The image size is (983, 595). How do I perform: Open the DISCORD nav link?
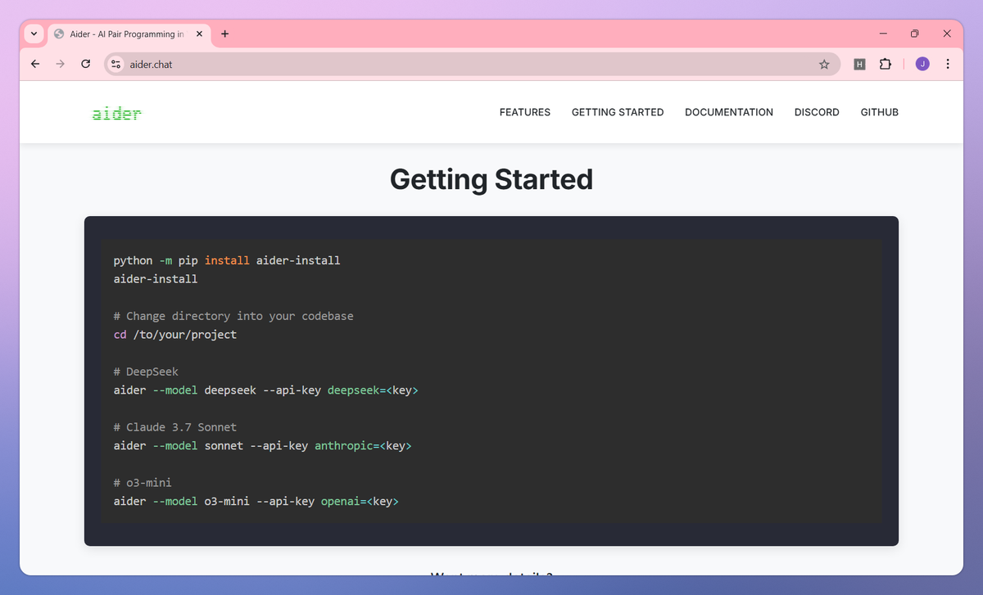coord(817,112)
